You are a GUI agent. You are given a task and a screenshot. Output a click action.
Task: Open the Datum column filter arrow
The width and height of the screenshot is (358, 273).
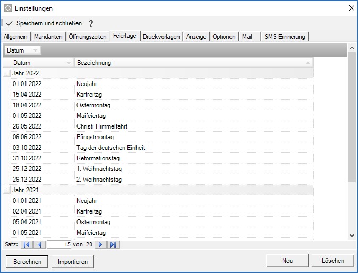click(x=69, y=63)
